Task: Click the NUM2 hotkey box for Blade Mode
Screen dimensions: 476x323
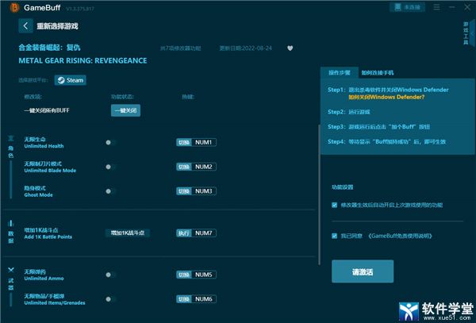Action: pyautogui.click(x=196, y=167)
